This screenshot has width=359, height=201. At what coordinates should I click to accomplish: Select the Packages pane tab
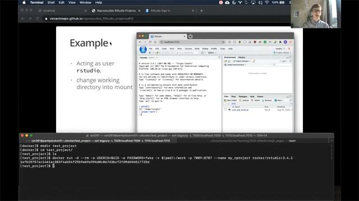pos(243,97)
